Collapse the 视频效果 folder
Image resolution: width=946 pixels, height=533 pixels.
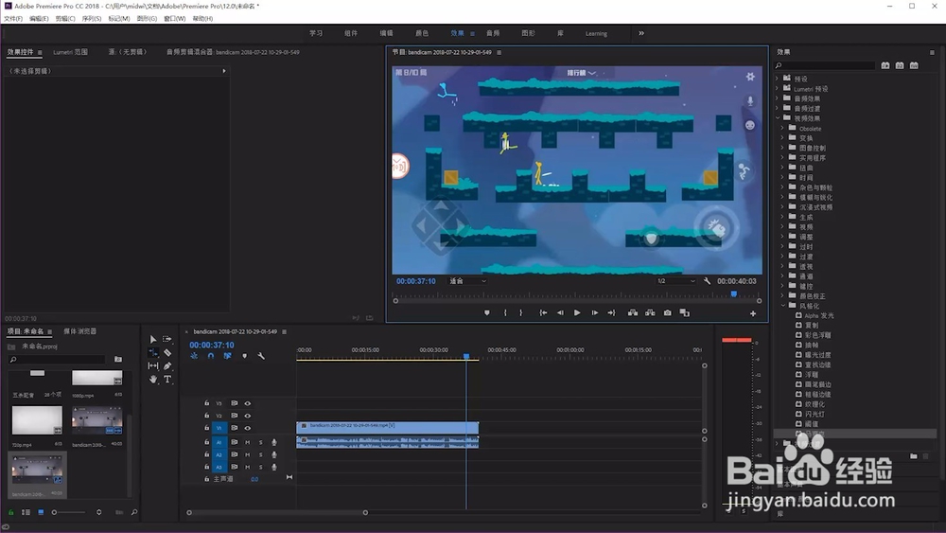pyautogui.click(x=777, y=118)
